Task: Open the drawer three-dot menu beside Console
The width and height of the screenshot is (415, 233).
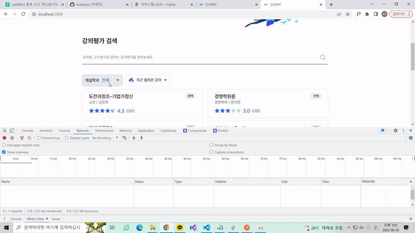Action: pos(5,219)
